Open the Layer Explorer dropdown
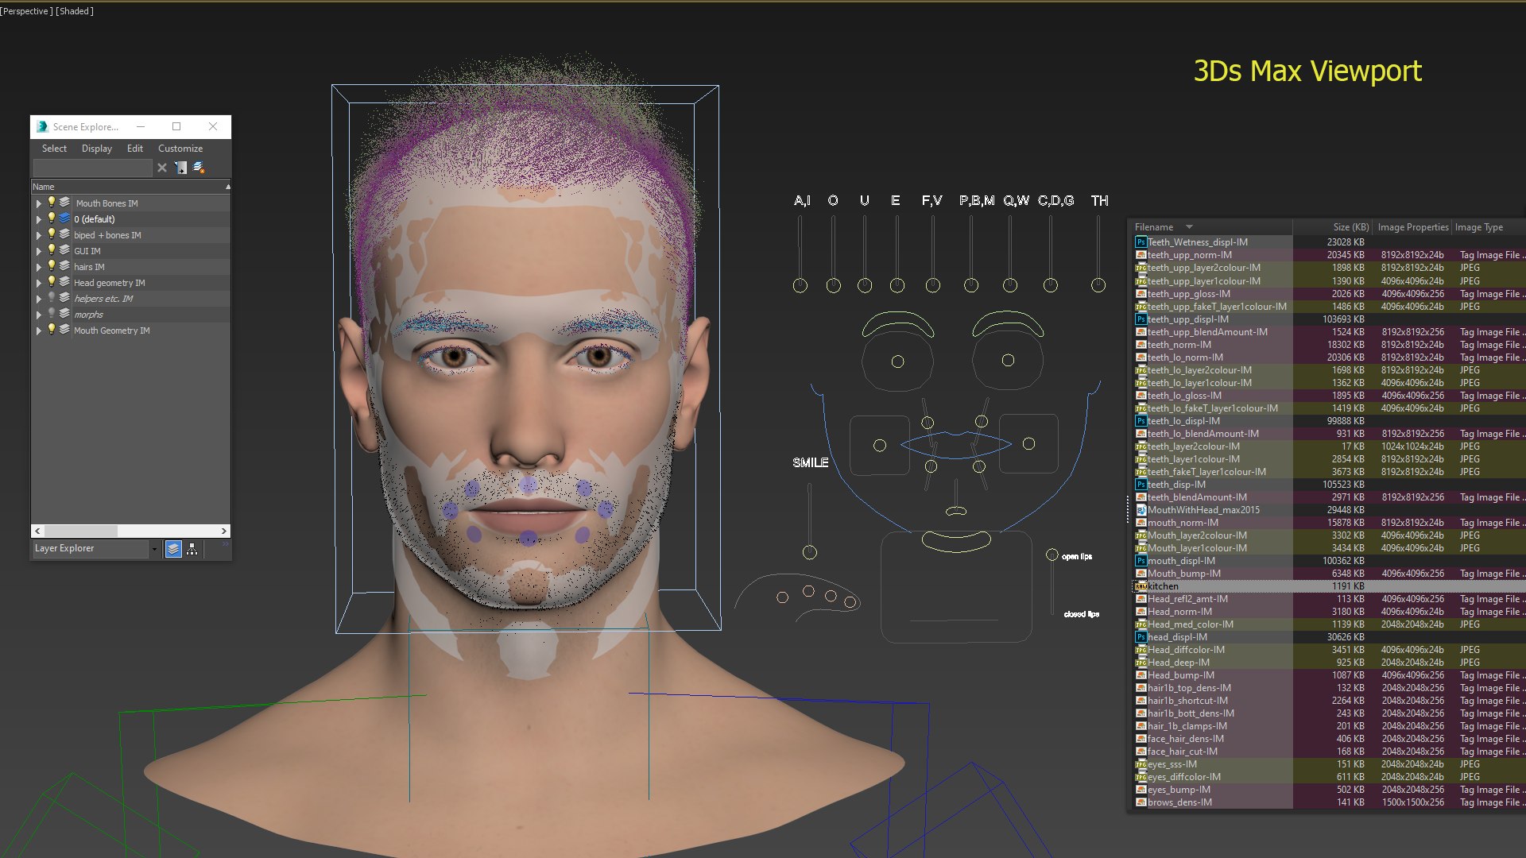 [x=154, y=549]
